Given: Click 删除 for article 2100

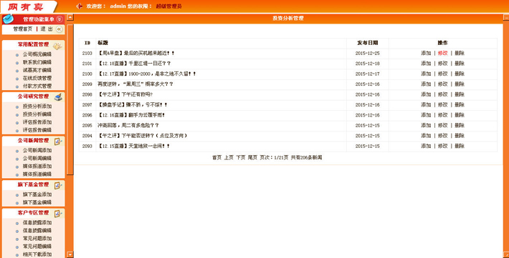Looking at the screenshot, I should [460, 74].
